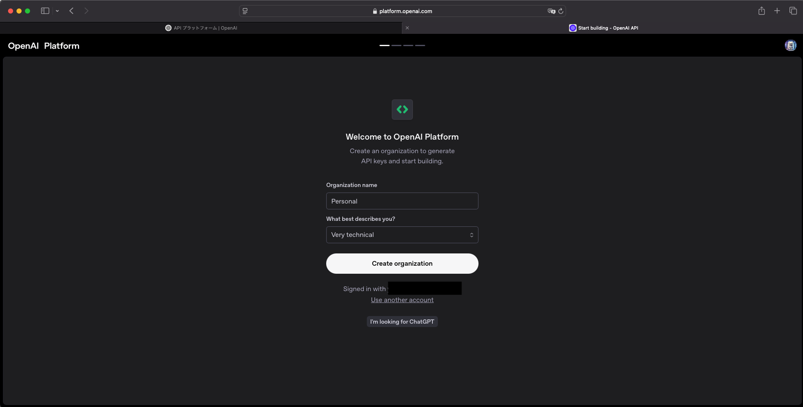Click the address bar showing platform.openai.com
This screenshot has width=803, height=407.
(x=402, y=11)
